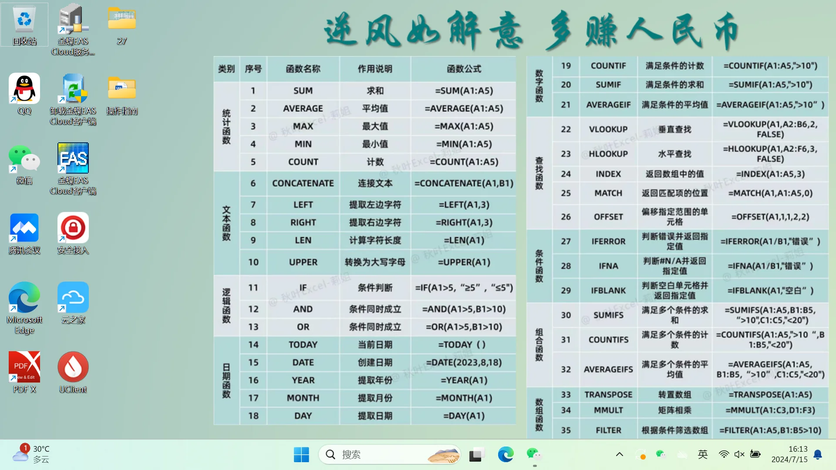Open the folder named 27
Viewport: 836px width, 470px height.
click(x=122, y=19)
